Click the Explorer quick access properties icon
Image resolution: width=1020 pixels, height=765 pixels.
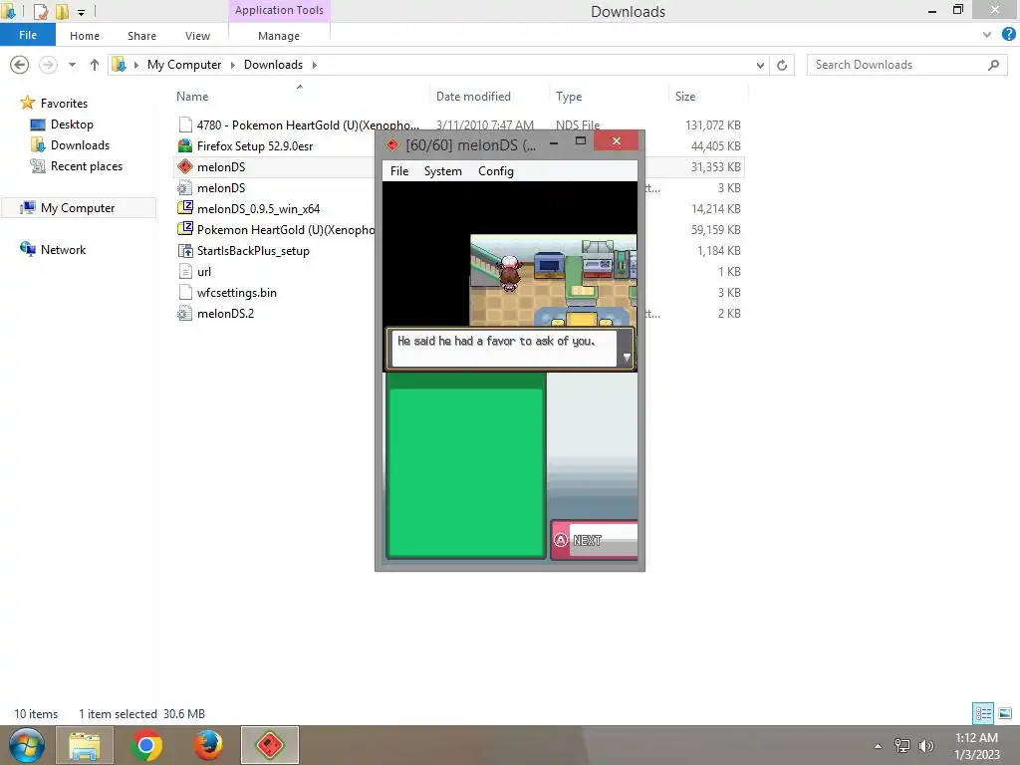40,11
